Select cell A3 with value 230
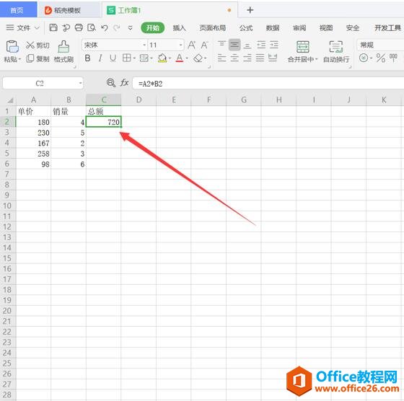Viewport: 404px width, 401px height. pyautogui.click(x=33, y=133)
